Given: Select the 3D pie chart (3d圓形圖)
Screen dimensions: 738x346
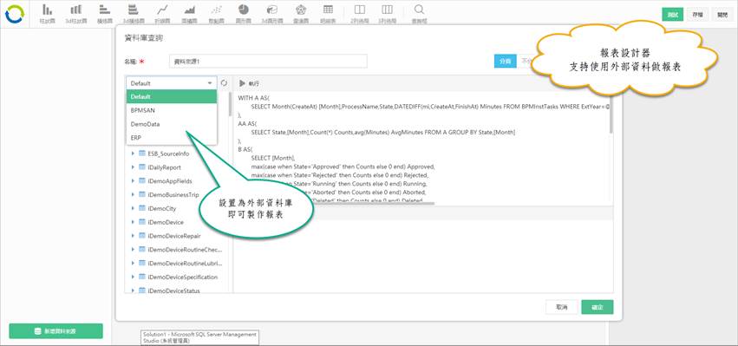Looking at the screenshot, I should 272,14.
